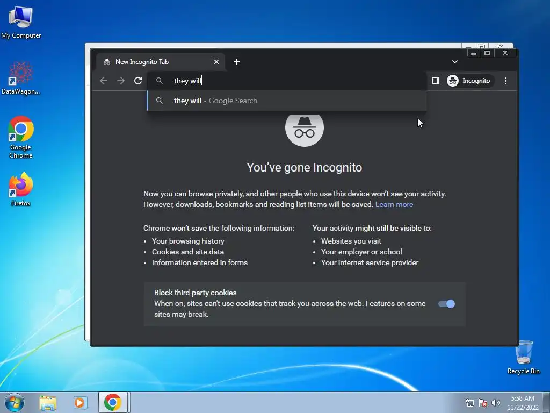Open the DataWagon desktop shortcut
This screenshot has width=550, height=413.
tap(21, 78)
